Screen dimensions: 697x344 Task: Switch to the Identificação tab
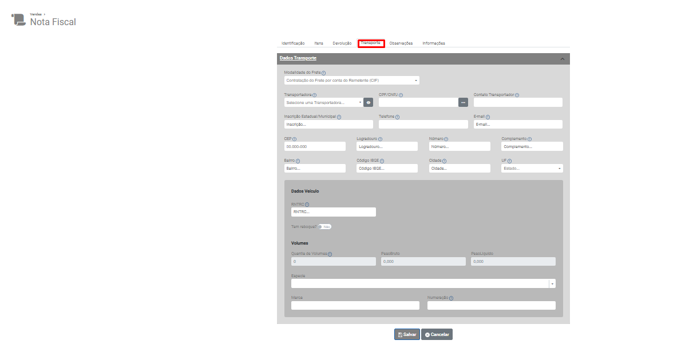293,43
